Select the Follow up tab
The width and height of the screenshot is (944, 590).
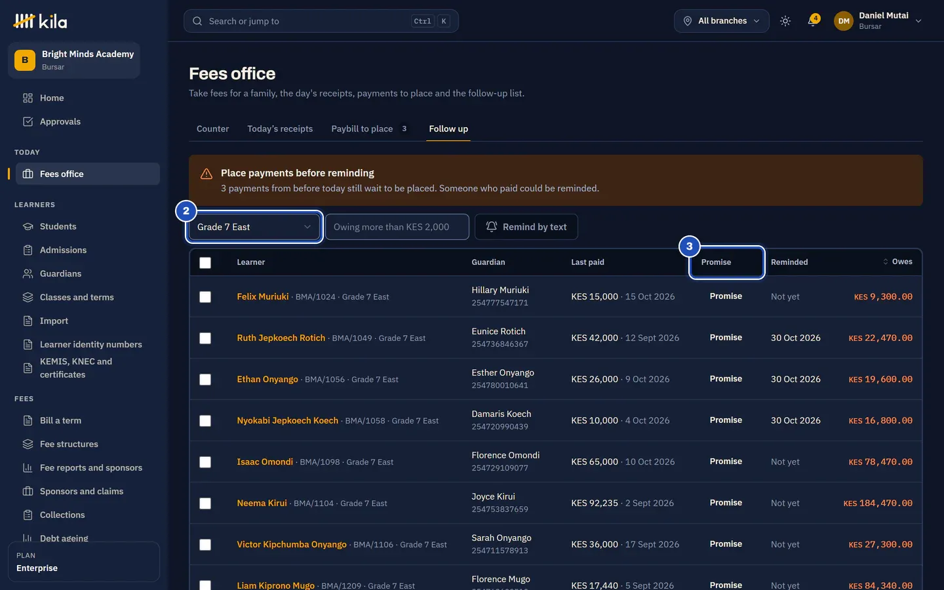[448, 128]
